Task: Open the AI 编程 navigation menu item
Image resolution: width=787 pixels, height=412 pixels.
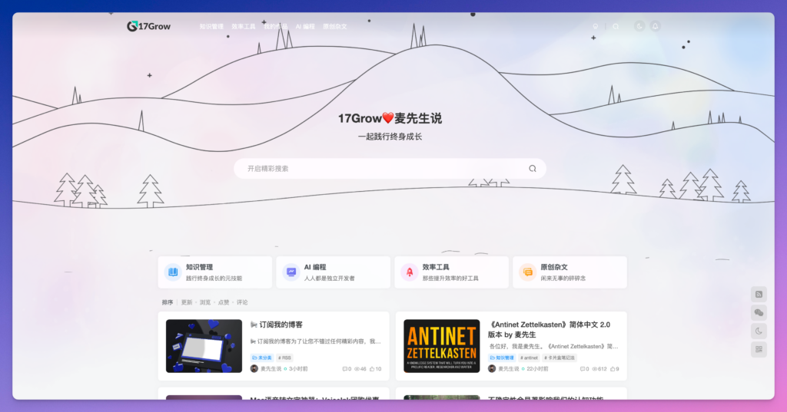Action: pos(305,27)
